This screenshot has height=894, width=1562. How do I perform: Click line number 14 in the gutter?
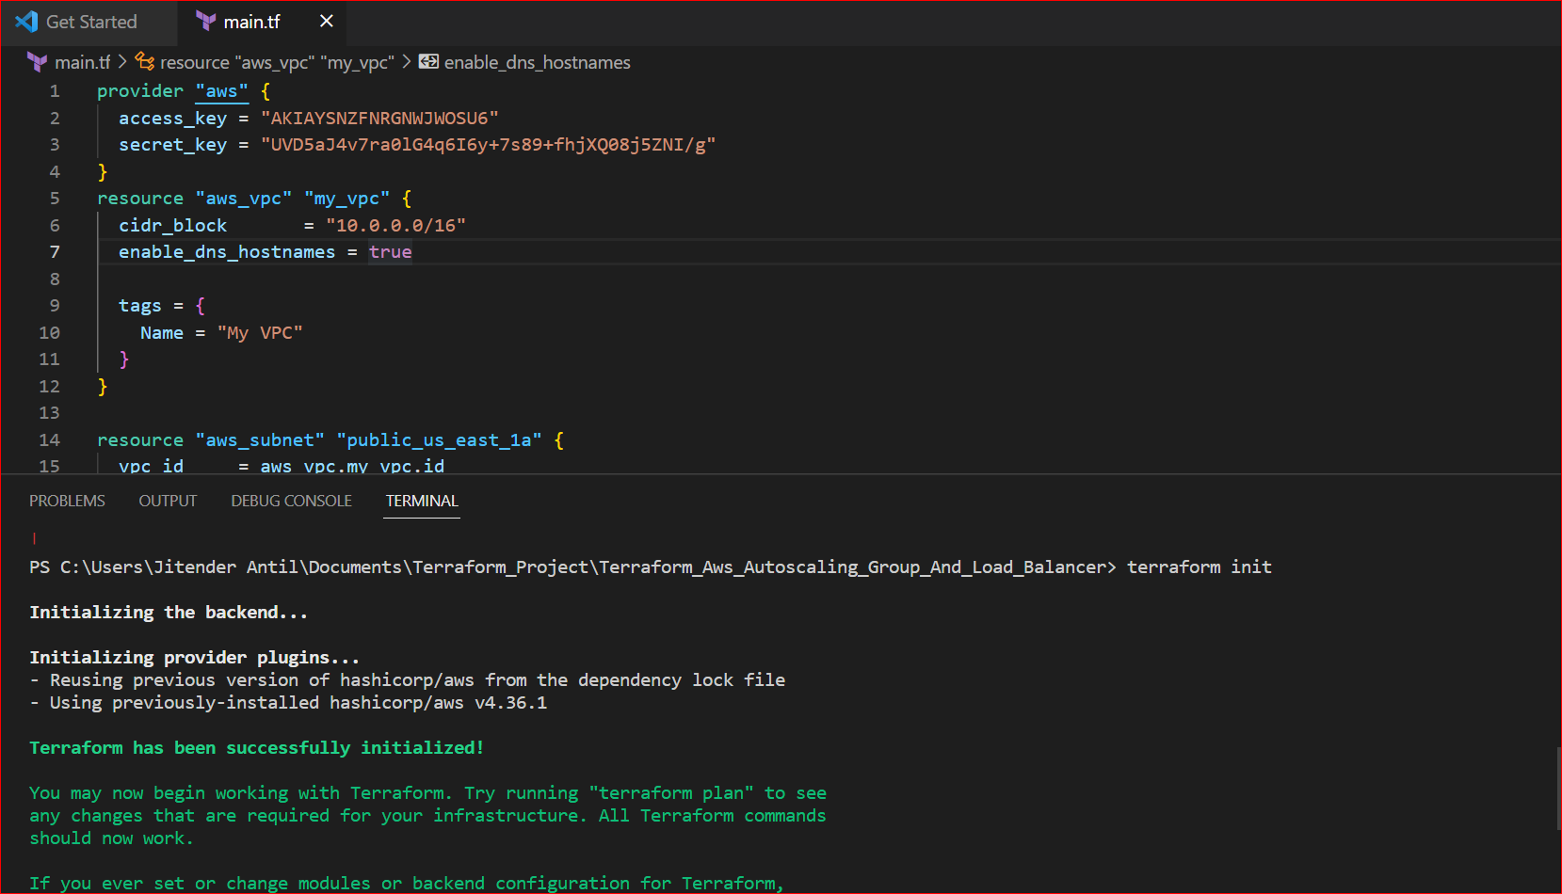click(x=49, y=440)
